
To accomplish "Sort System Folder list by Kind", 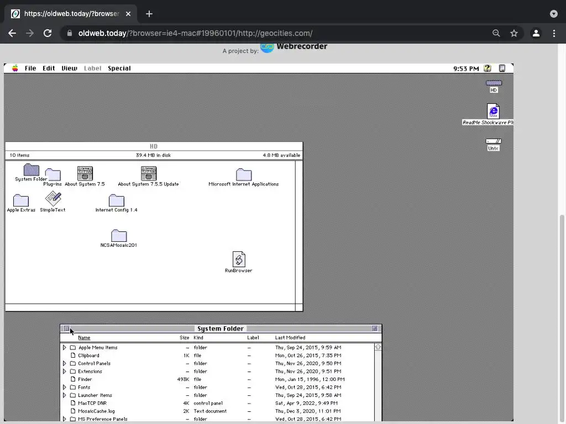I will pos(198,338).
